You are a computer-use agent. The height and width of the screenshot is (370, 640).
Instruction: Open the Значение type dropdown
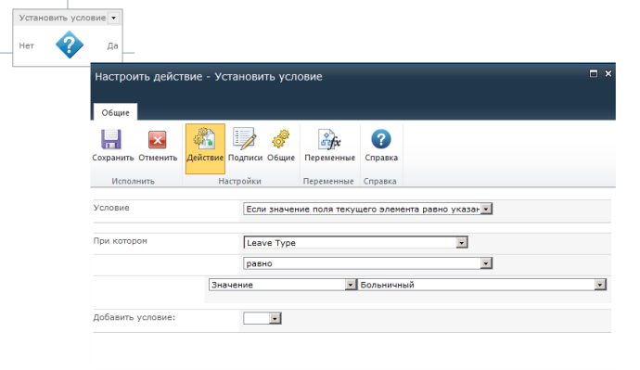283,285
